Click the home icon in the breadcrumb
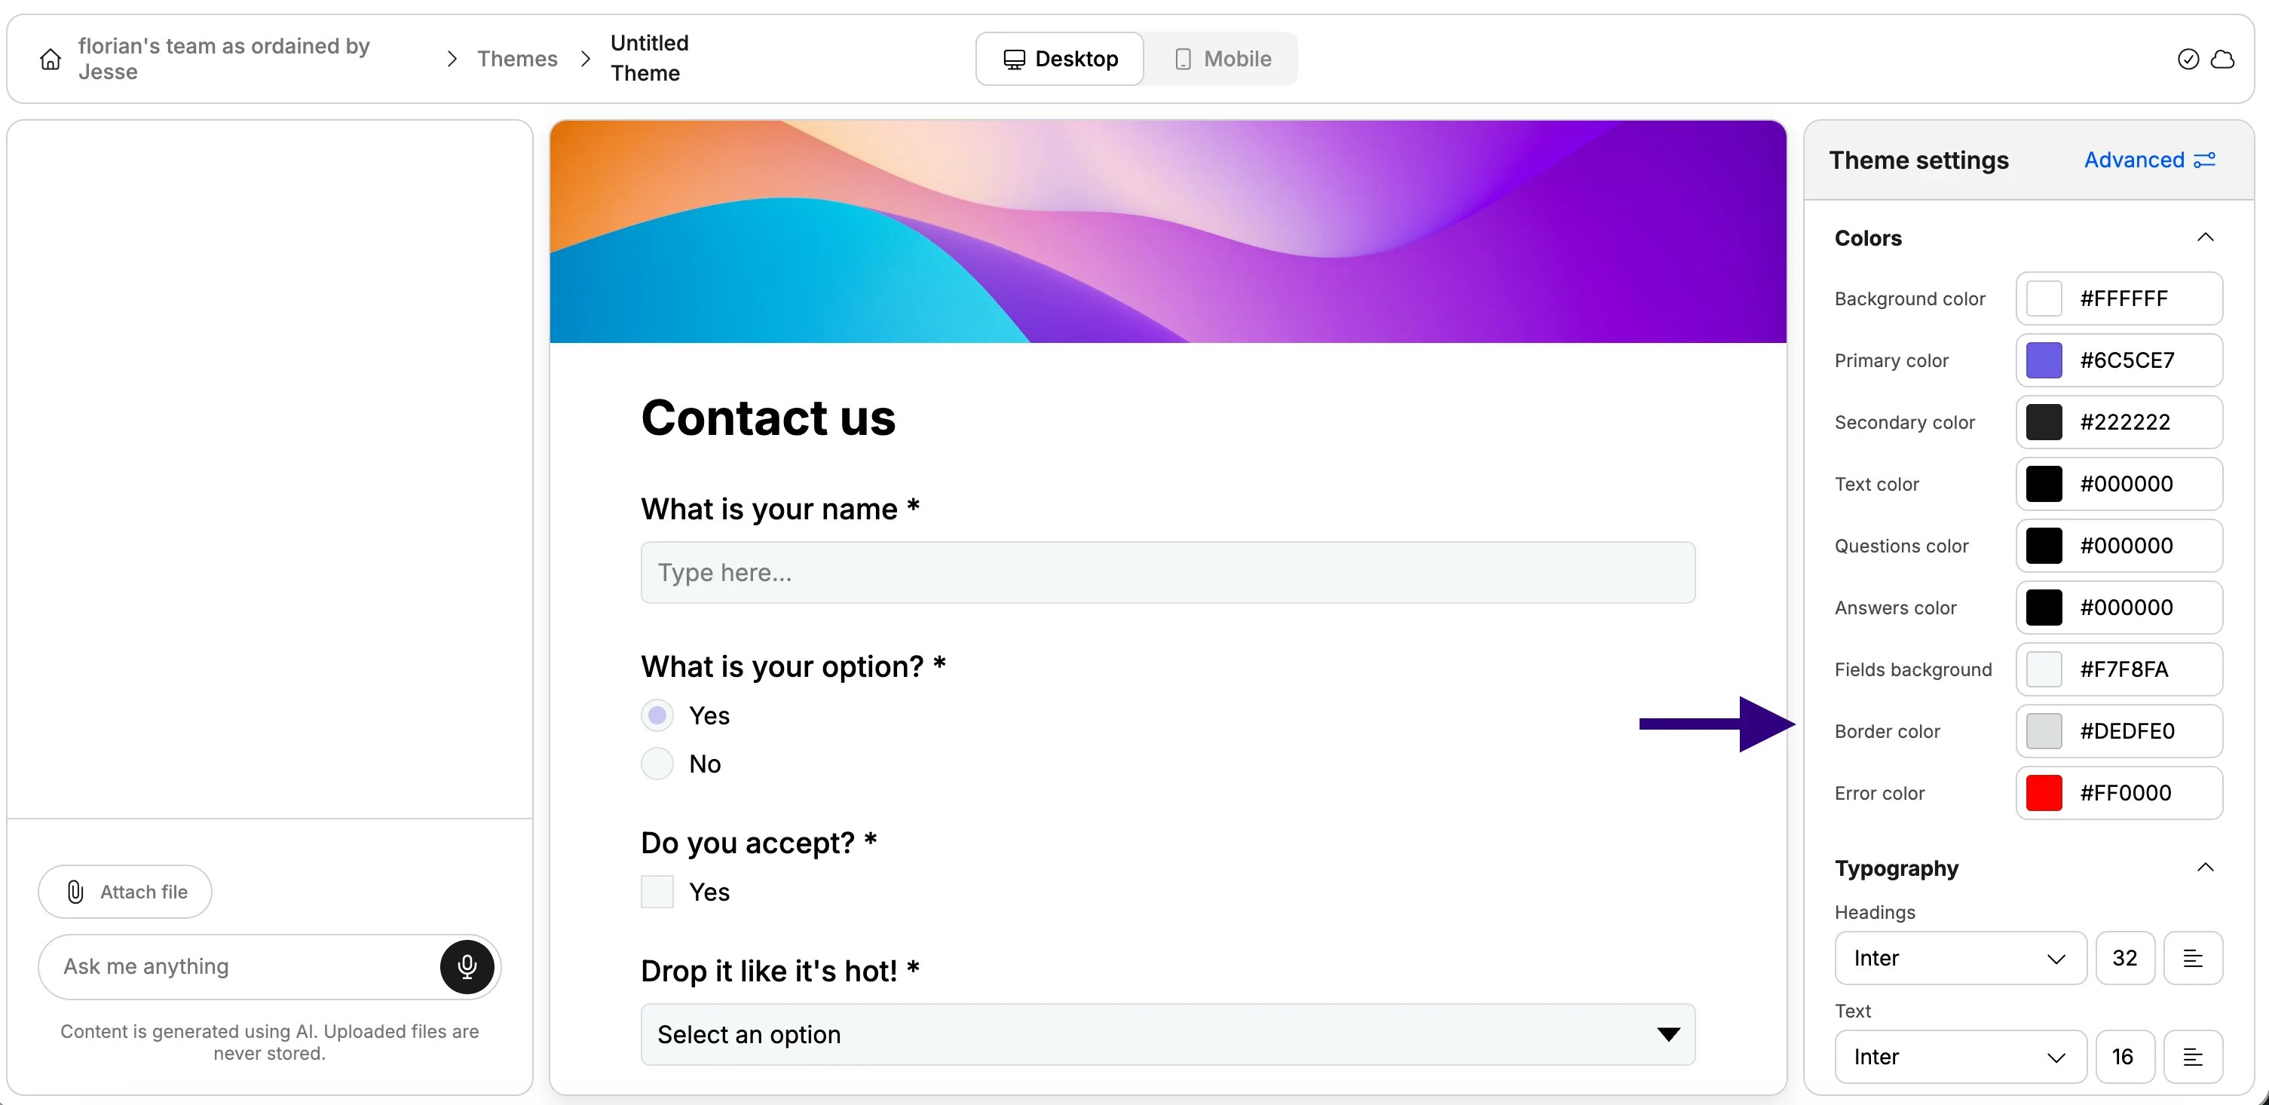The width and height of the screenshot is (2269, 1105). coord(51,58)
